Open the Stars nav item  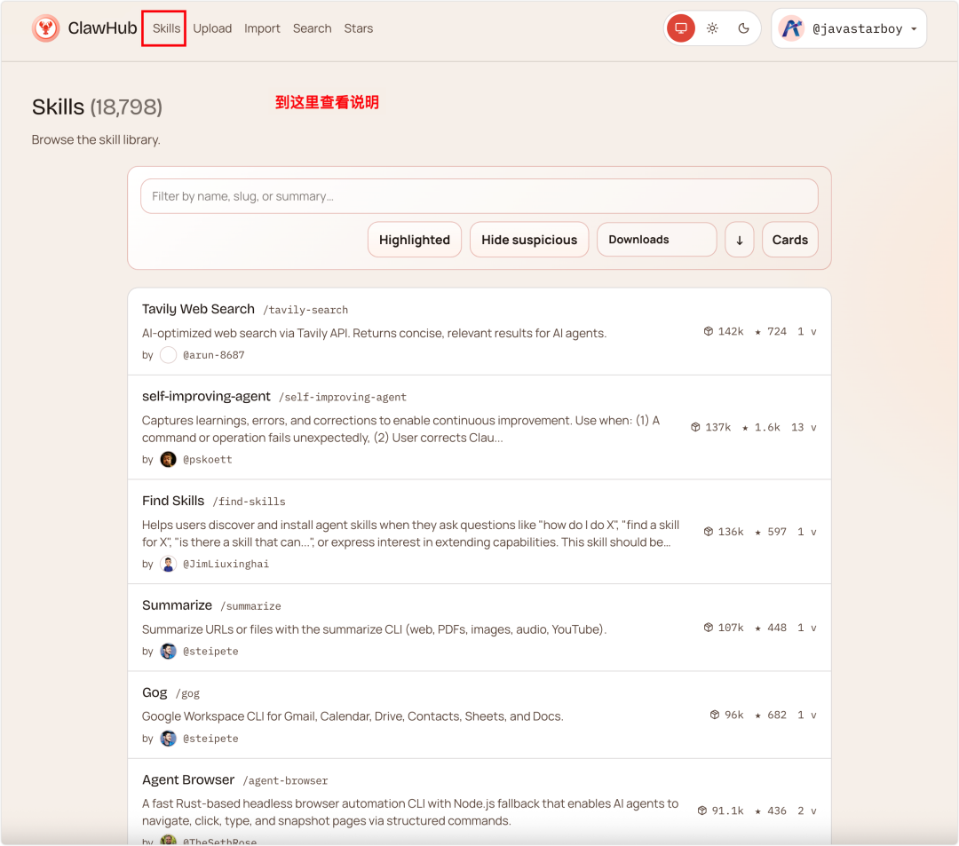click(359, 28)
